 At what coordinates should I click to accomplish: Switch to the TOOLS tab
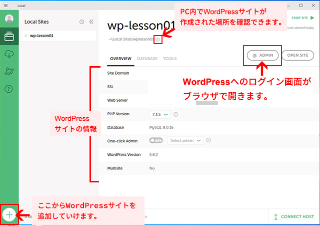[x=170, y=59]
